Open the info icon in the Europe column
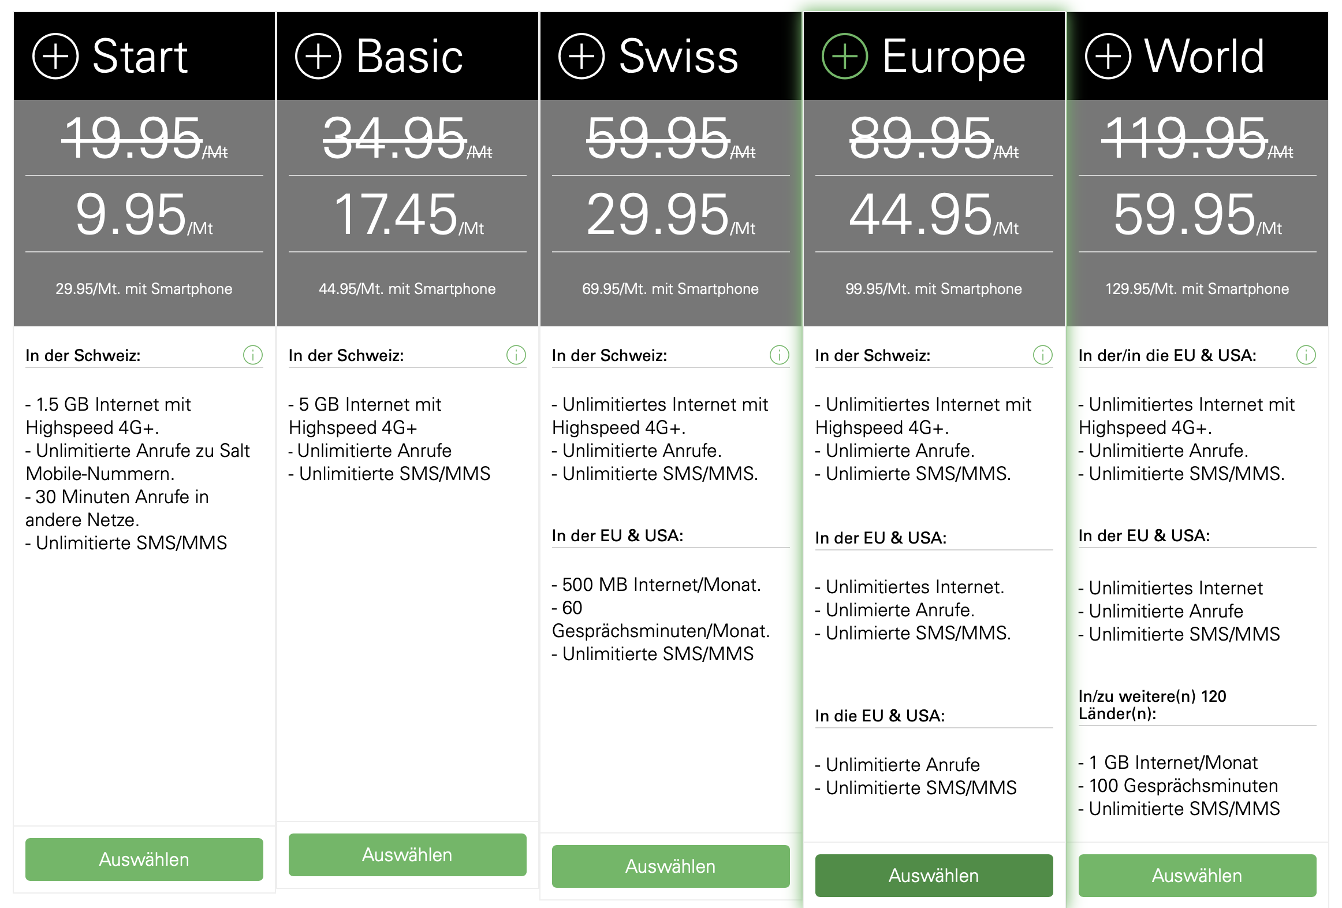This screenshot has height=908, width=1342. pos(1043,355)
